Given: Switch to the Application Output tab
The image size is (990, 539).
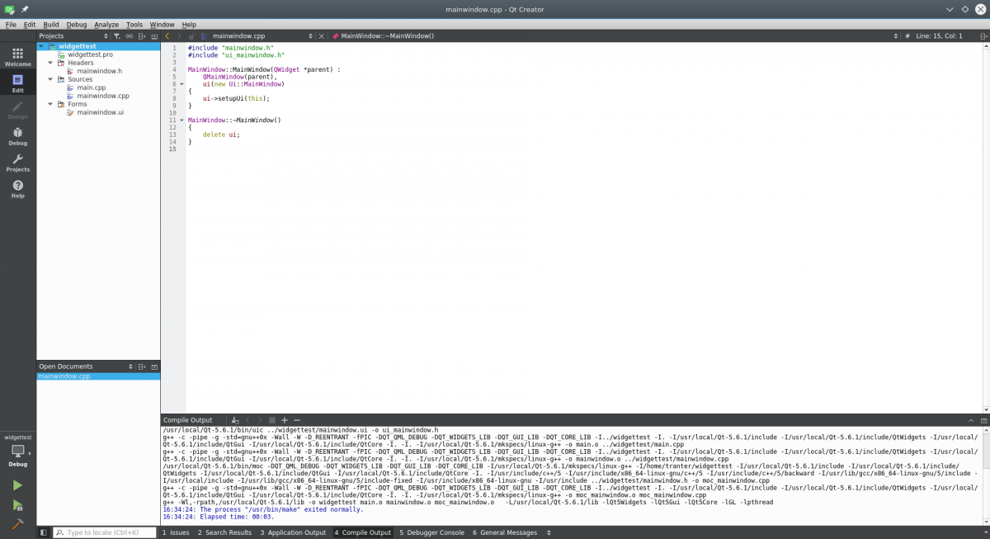Looking at the screenshot, I should (x=293, y=532).
